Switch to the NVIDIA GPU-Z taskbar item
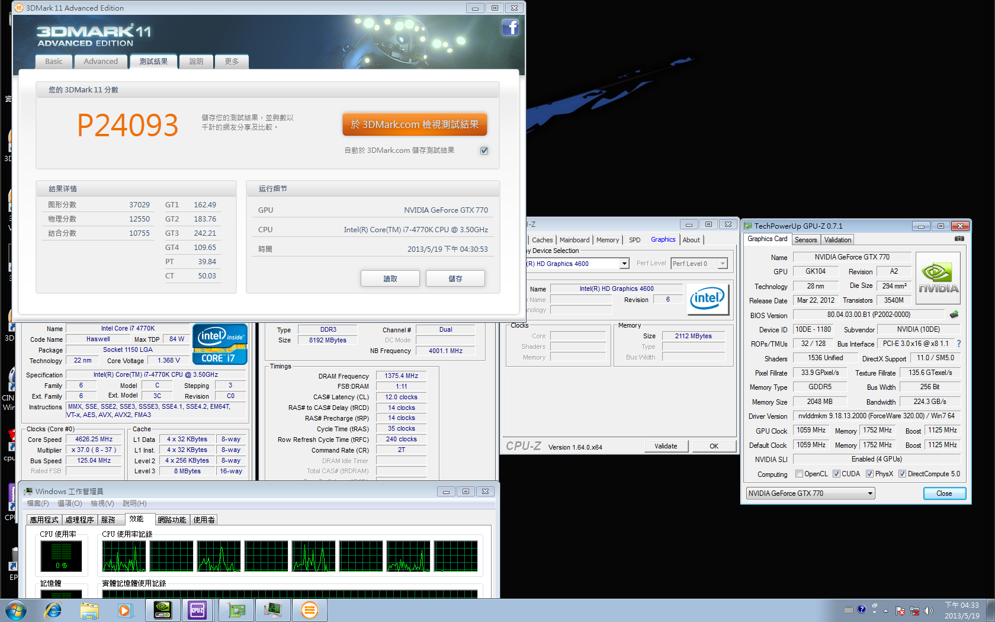Viewport: 995px width, 622px height. [x=162, y=610]
